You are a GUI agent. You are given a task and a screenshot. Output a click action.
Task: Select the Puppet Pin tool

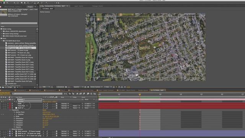[x=46, y=3]
